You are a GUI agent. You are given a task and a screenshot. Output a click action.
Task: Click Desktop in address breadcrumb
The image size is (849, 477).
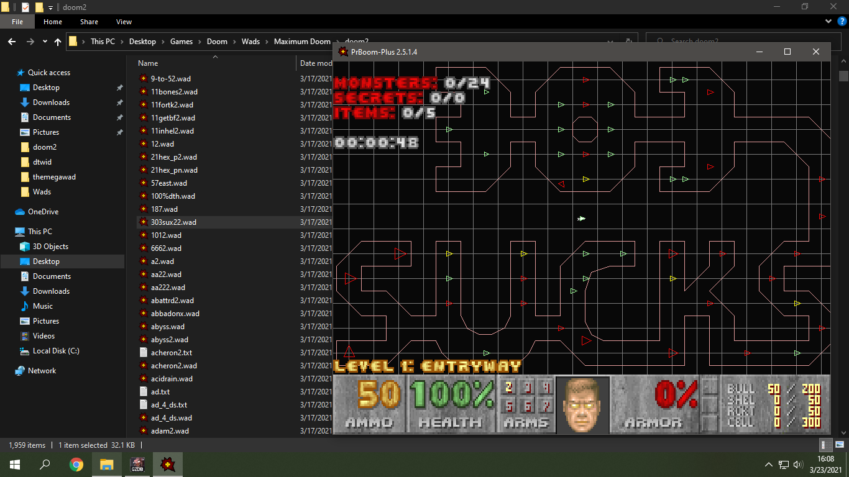[x=142, y=42]
